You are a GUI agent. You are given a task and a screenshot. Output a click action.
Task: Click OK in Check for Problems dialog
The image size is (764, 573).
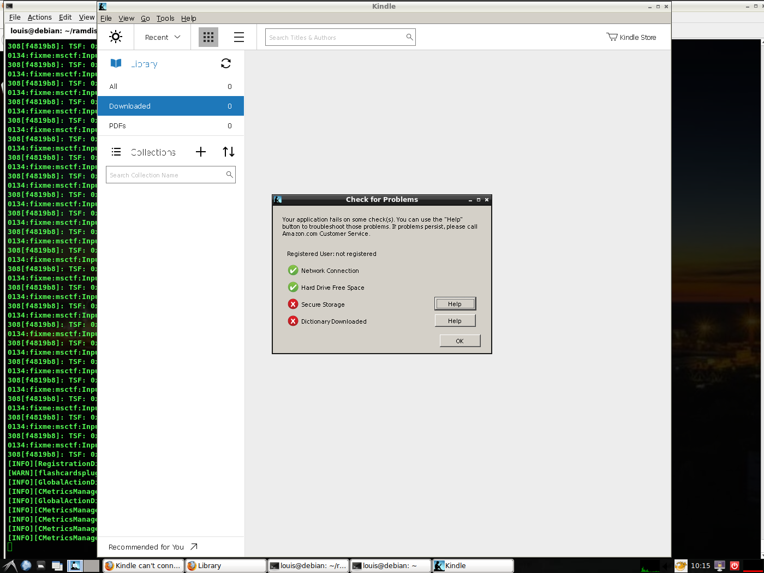pyautogui.click(x=460, y=341)
